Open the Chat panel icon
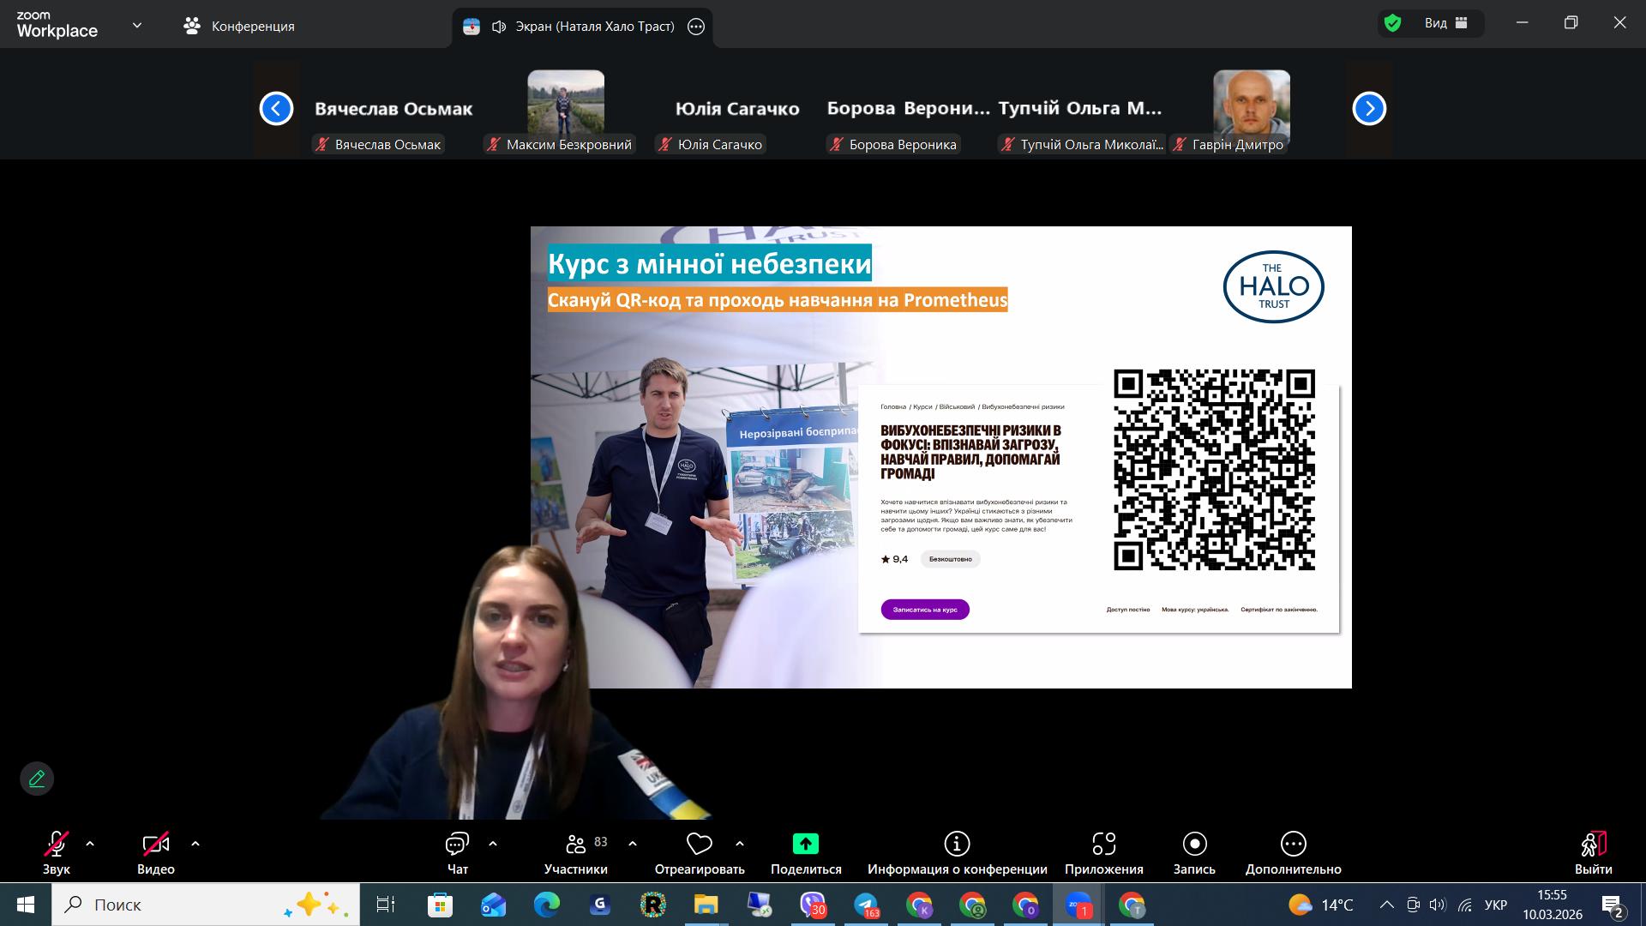Viewport: 1646px width, 926px height. click(x=457, y=845)
